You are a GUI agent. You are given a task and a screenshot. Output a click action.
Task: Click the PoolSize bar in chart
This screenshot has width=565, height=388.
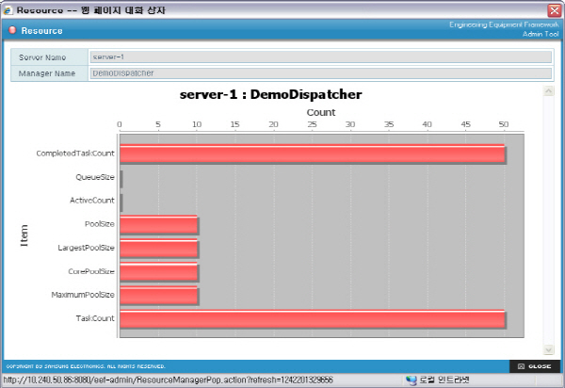[x=158, y=224]
